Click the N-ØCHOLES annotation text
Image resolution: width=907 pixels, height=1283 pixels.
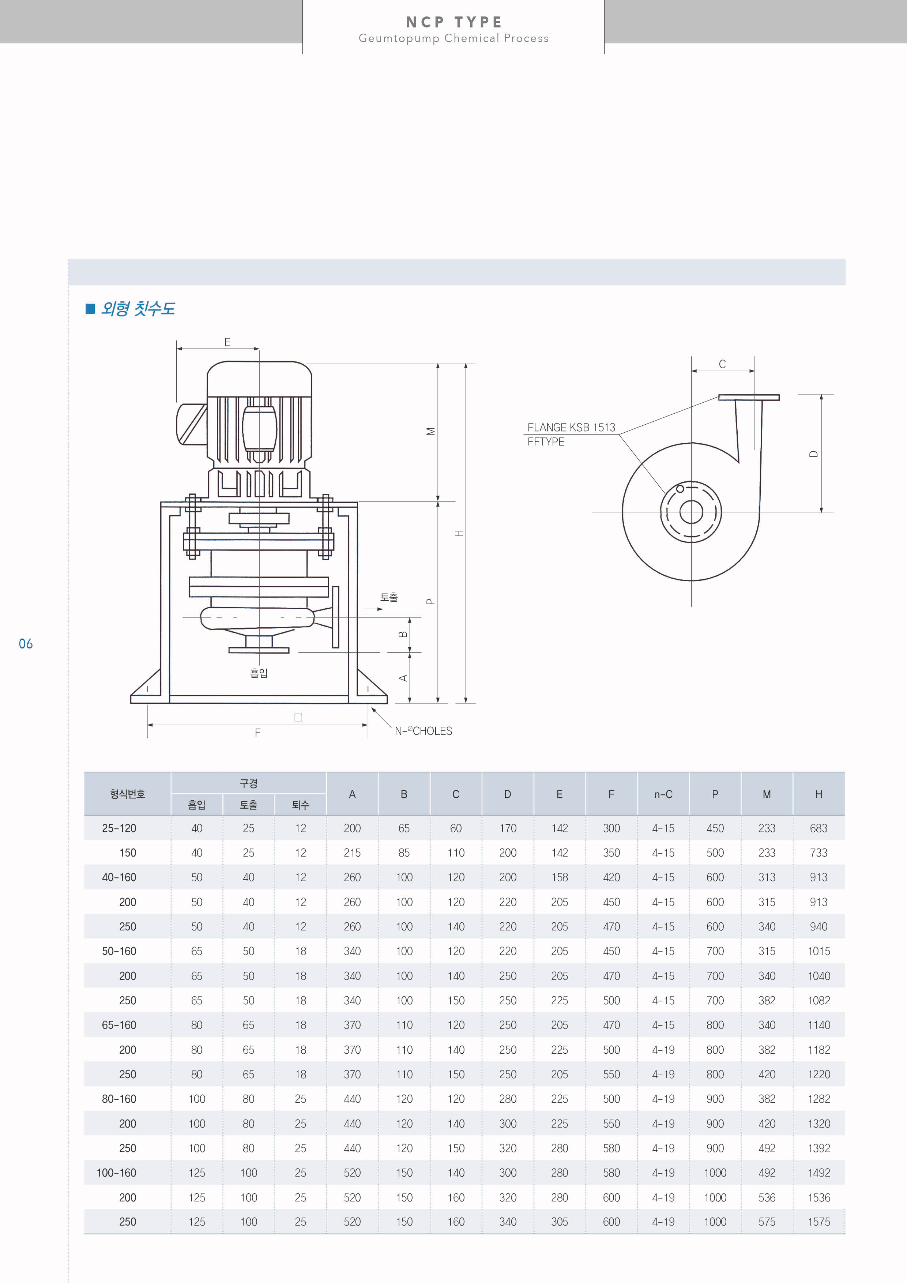423,731
